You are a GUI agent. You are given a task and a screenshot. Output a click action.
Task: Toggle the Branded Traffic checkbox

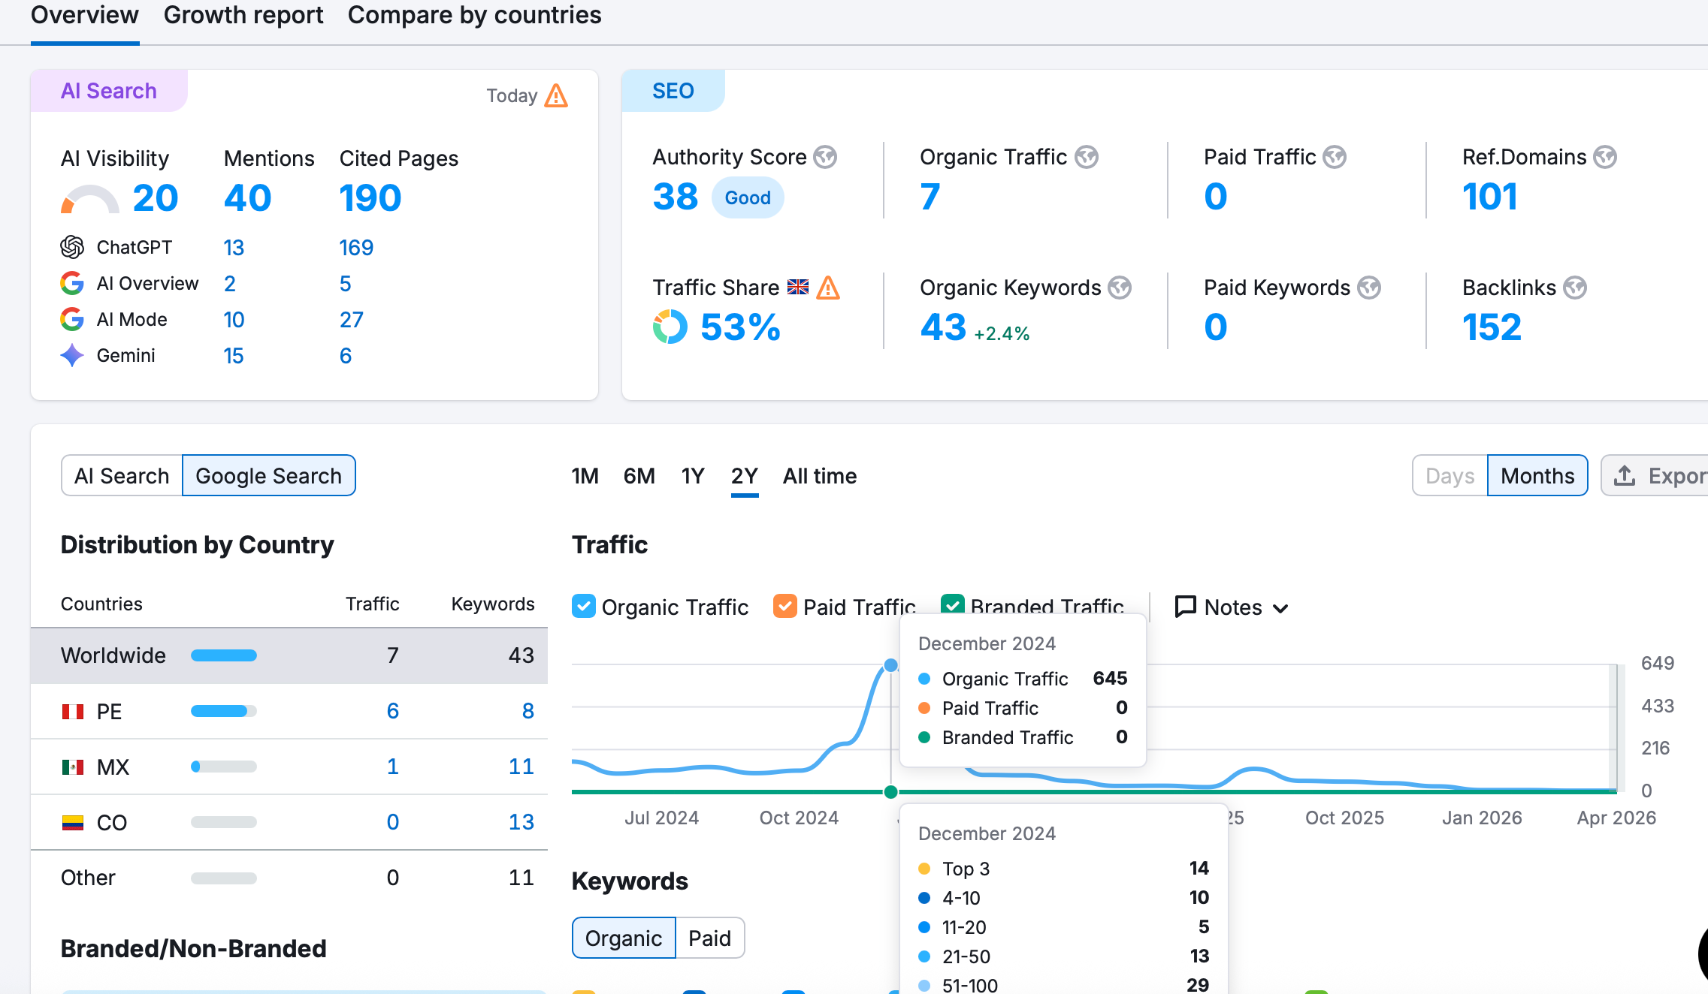[x=953, y=603]
